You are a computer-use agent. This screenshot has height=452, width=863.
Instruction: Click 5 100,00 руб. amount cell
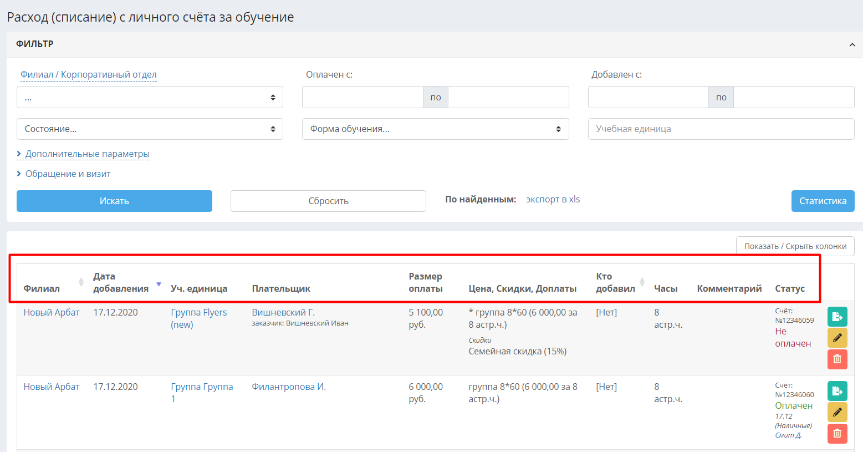(426, 318)
